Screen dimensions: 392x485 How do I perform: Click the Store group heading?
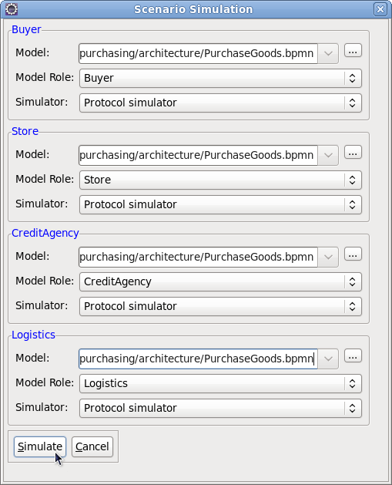(25, 131)
